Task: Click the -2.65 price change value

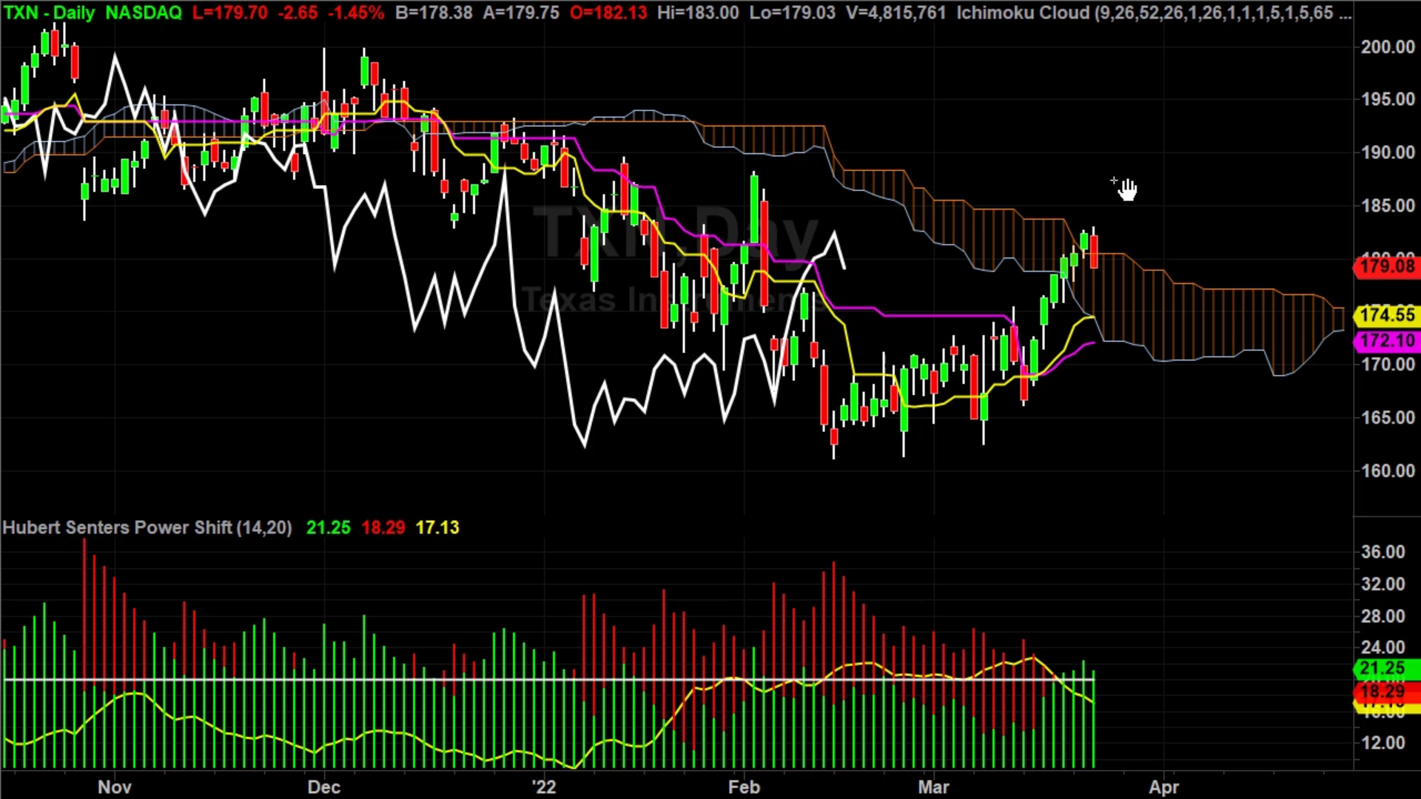Action: (x=298, y=13)
